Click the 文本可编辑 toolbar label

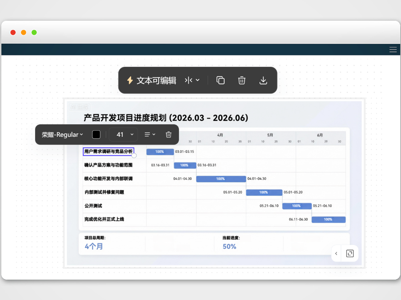tap(156, 80)
